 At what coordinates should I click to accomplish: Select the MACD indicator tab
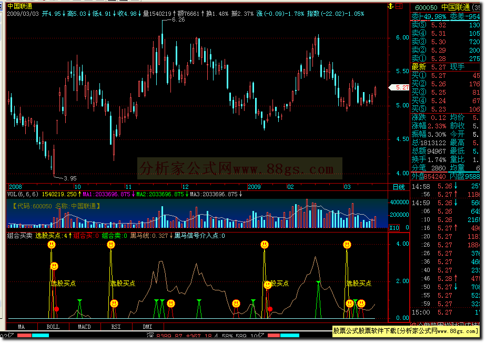pyautogui.click(x=85, y=327)
